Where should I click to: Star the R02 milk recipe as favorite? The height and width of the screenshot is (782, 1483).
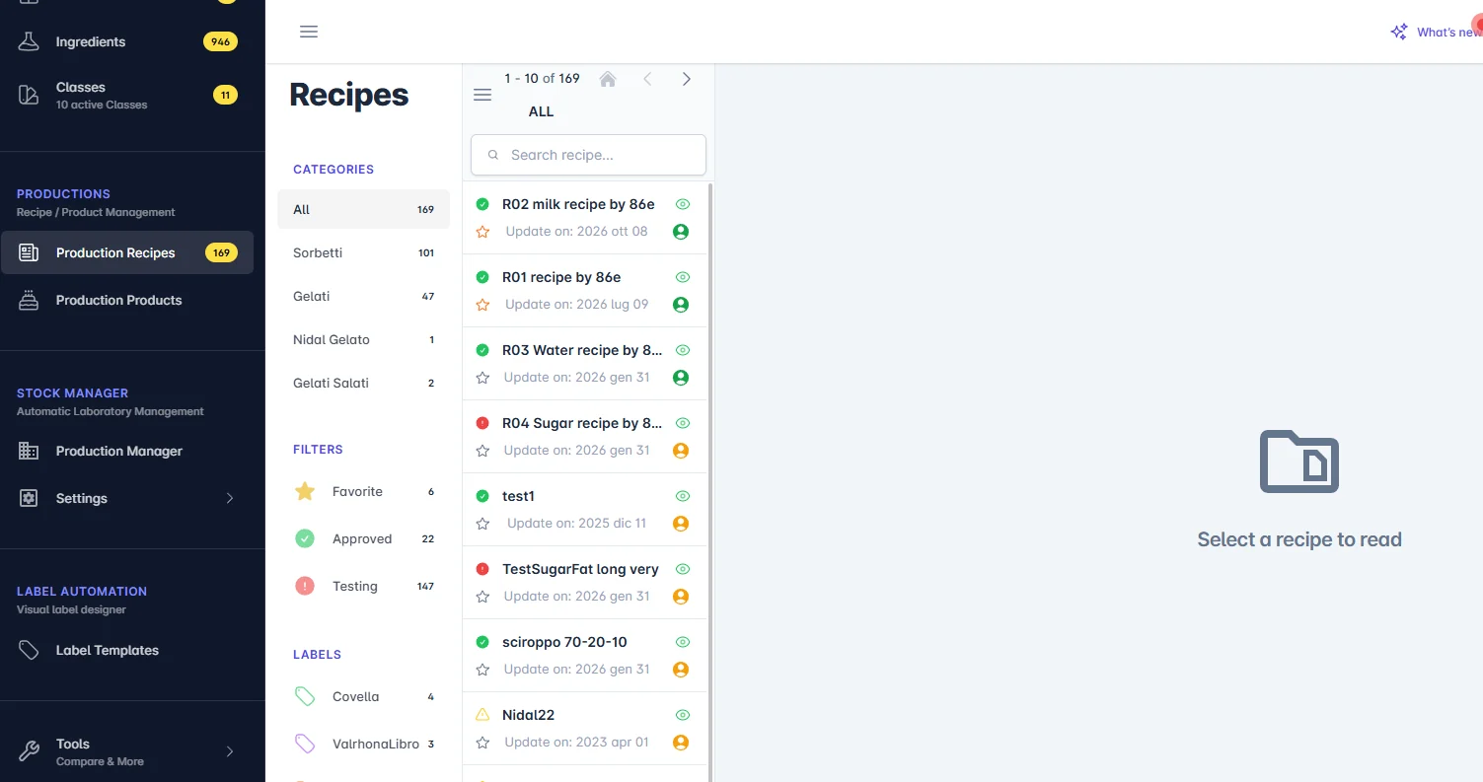pos(482,232)
